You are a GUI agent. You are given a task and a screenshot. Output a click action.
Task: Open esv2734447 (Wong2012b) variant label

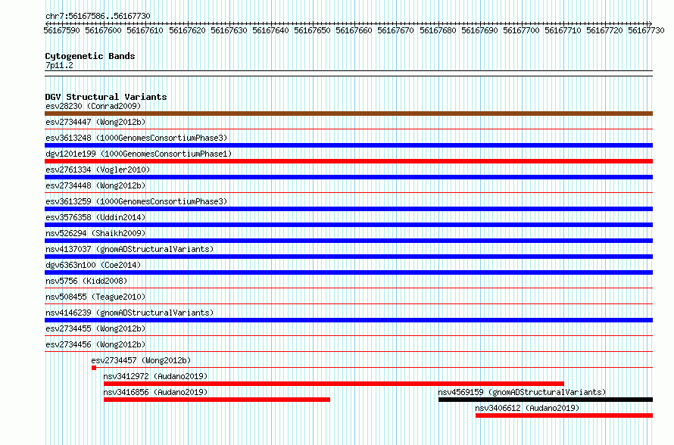(x=95, y=122)
